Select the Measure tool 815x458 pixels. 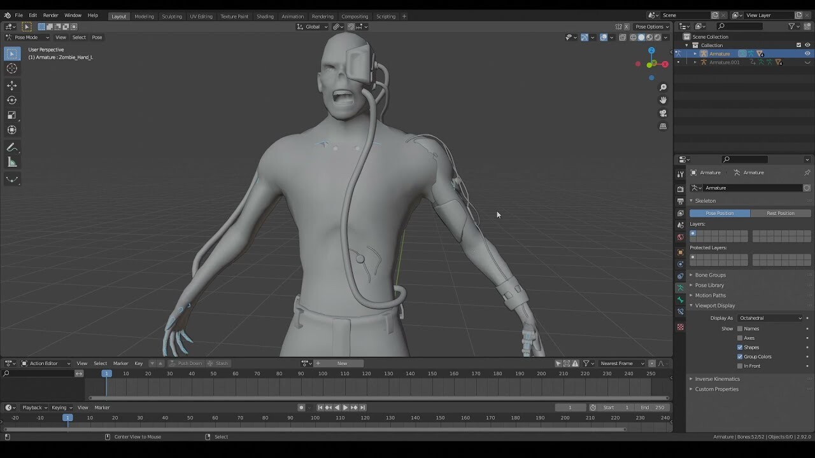tap(12, 162)
